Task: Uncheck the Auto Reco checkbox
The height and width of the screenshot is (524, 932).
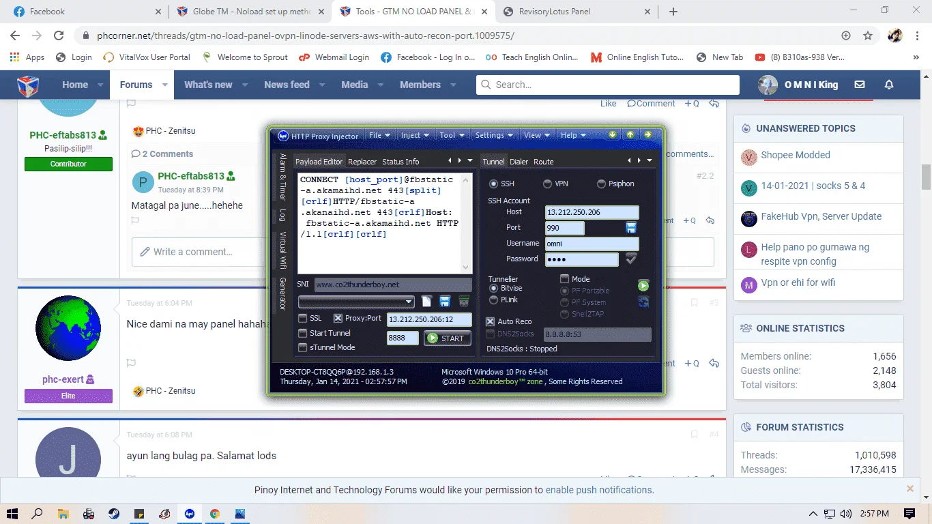Action: 490,321
